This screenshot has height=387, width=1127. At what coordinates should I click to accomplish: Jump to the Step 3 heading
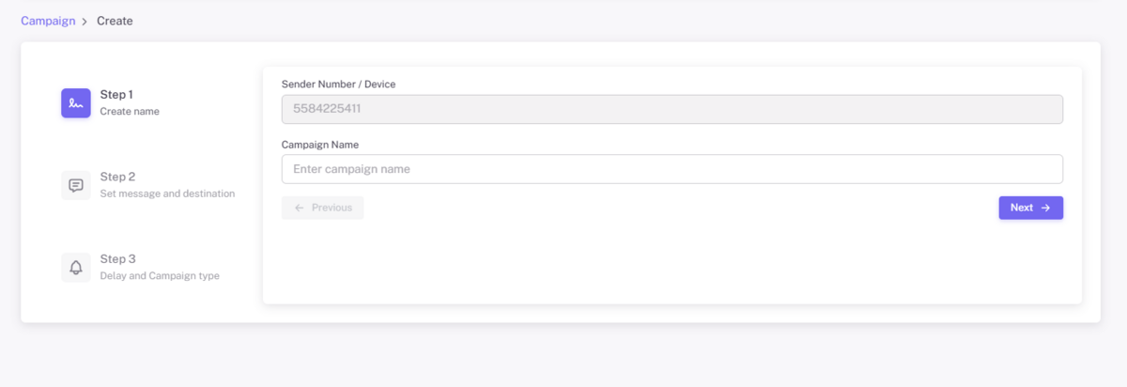pyautogui.click(x=117, y=258)
